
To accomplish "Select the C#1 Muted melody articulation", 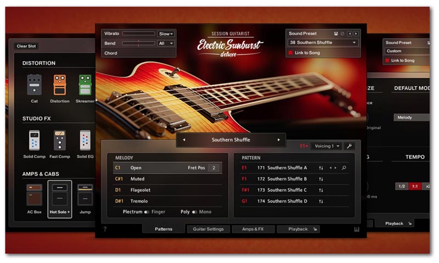I will pyautogui.click(x=167, y=179).
